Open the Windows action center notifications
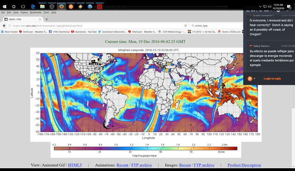The width and height of the screenshot is (295, 171). click(x=289, y=7)
